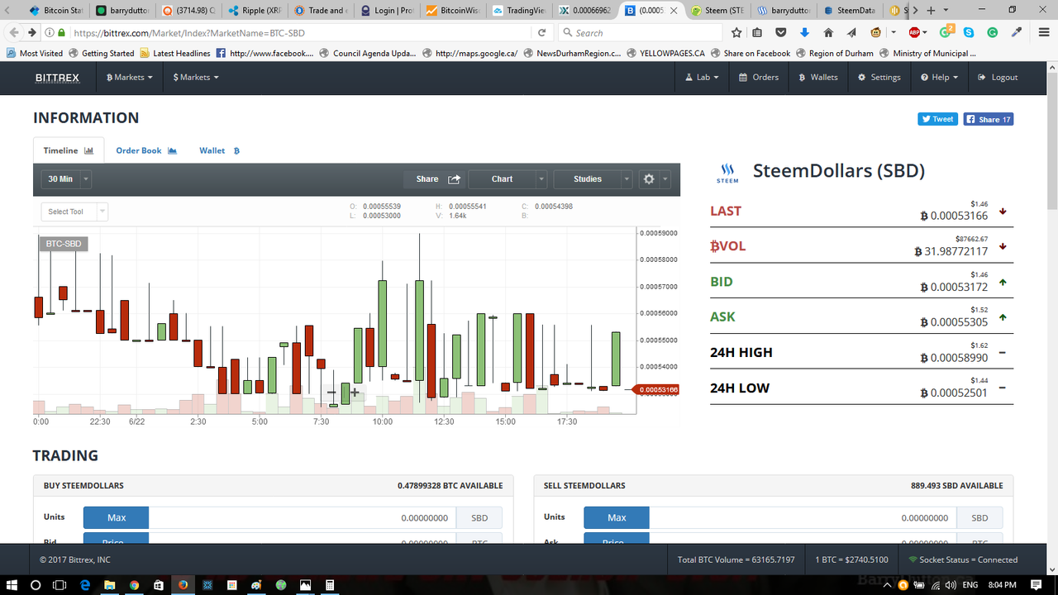Switch to the Wallet tab
The image size is (1058, 595).
point(219,150)
